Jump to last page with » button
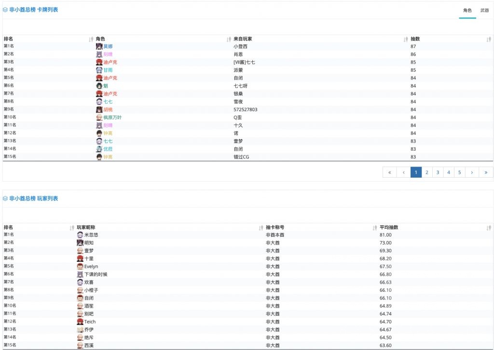The height and width of the screenshot is (350, 494). (x=486, y=172)
